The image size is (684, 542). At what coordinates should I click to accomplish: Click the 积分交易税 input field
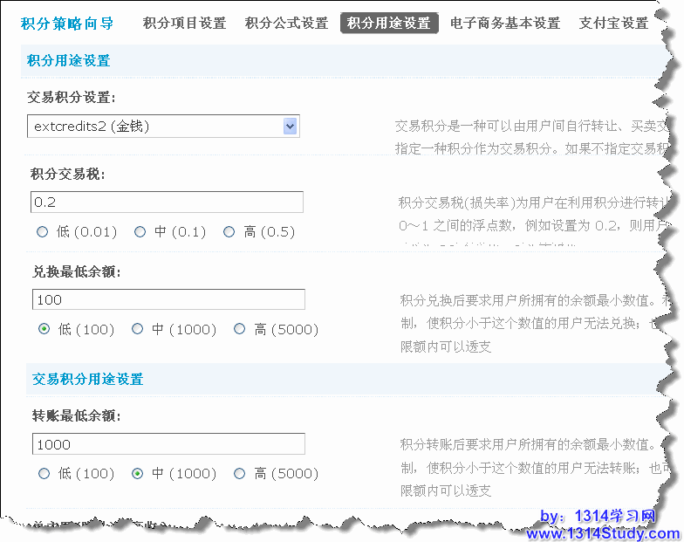coord(166,202)
